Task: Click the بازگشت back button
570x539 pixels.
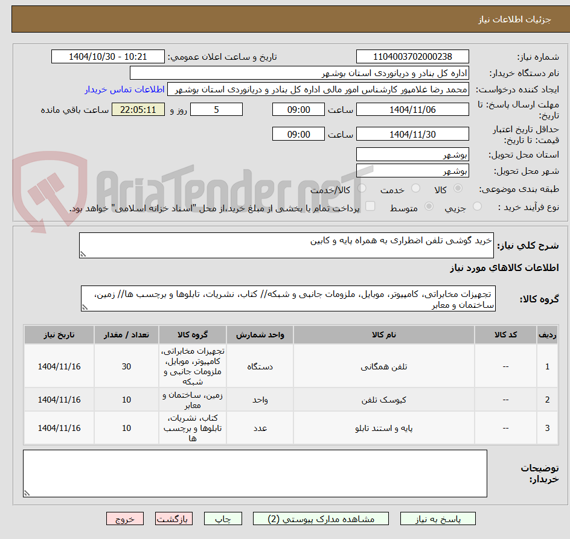Action: (x=174, y=518)
